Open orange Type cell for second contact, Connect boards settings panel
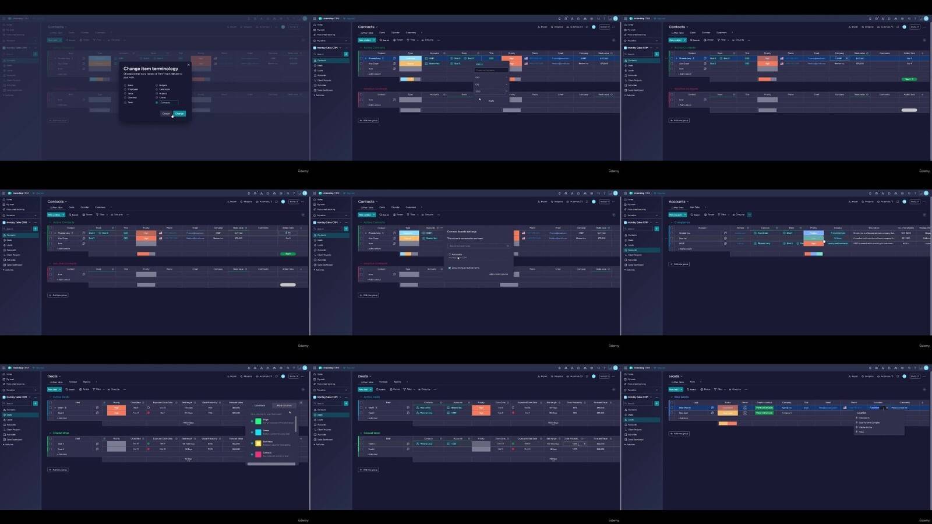 [409, 238]
